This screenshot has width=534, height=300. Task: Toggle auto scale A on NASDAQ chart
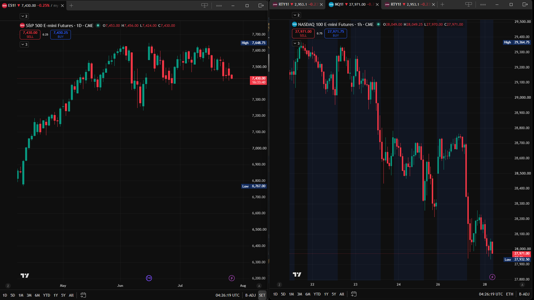tap(522, 284)
